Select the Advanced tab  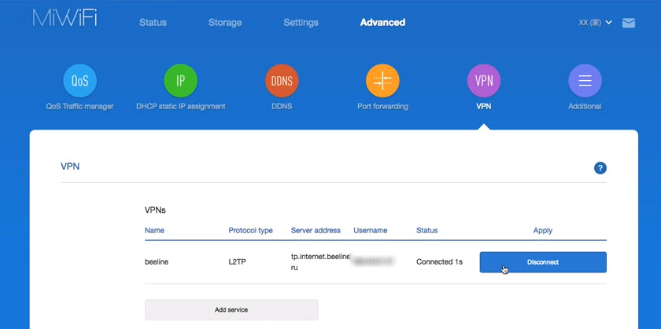click(x=382, y=23)
